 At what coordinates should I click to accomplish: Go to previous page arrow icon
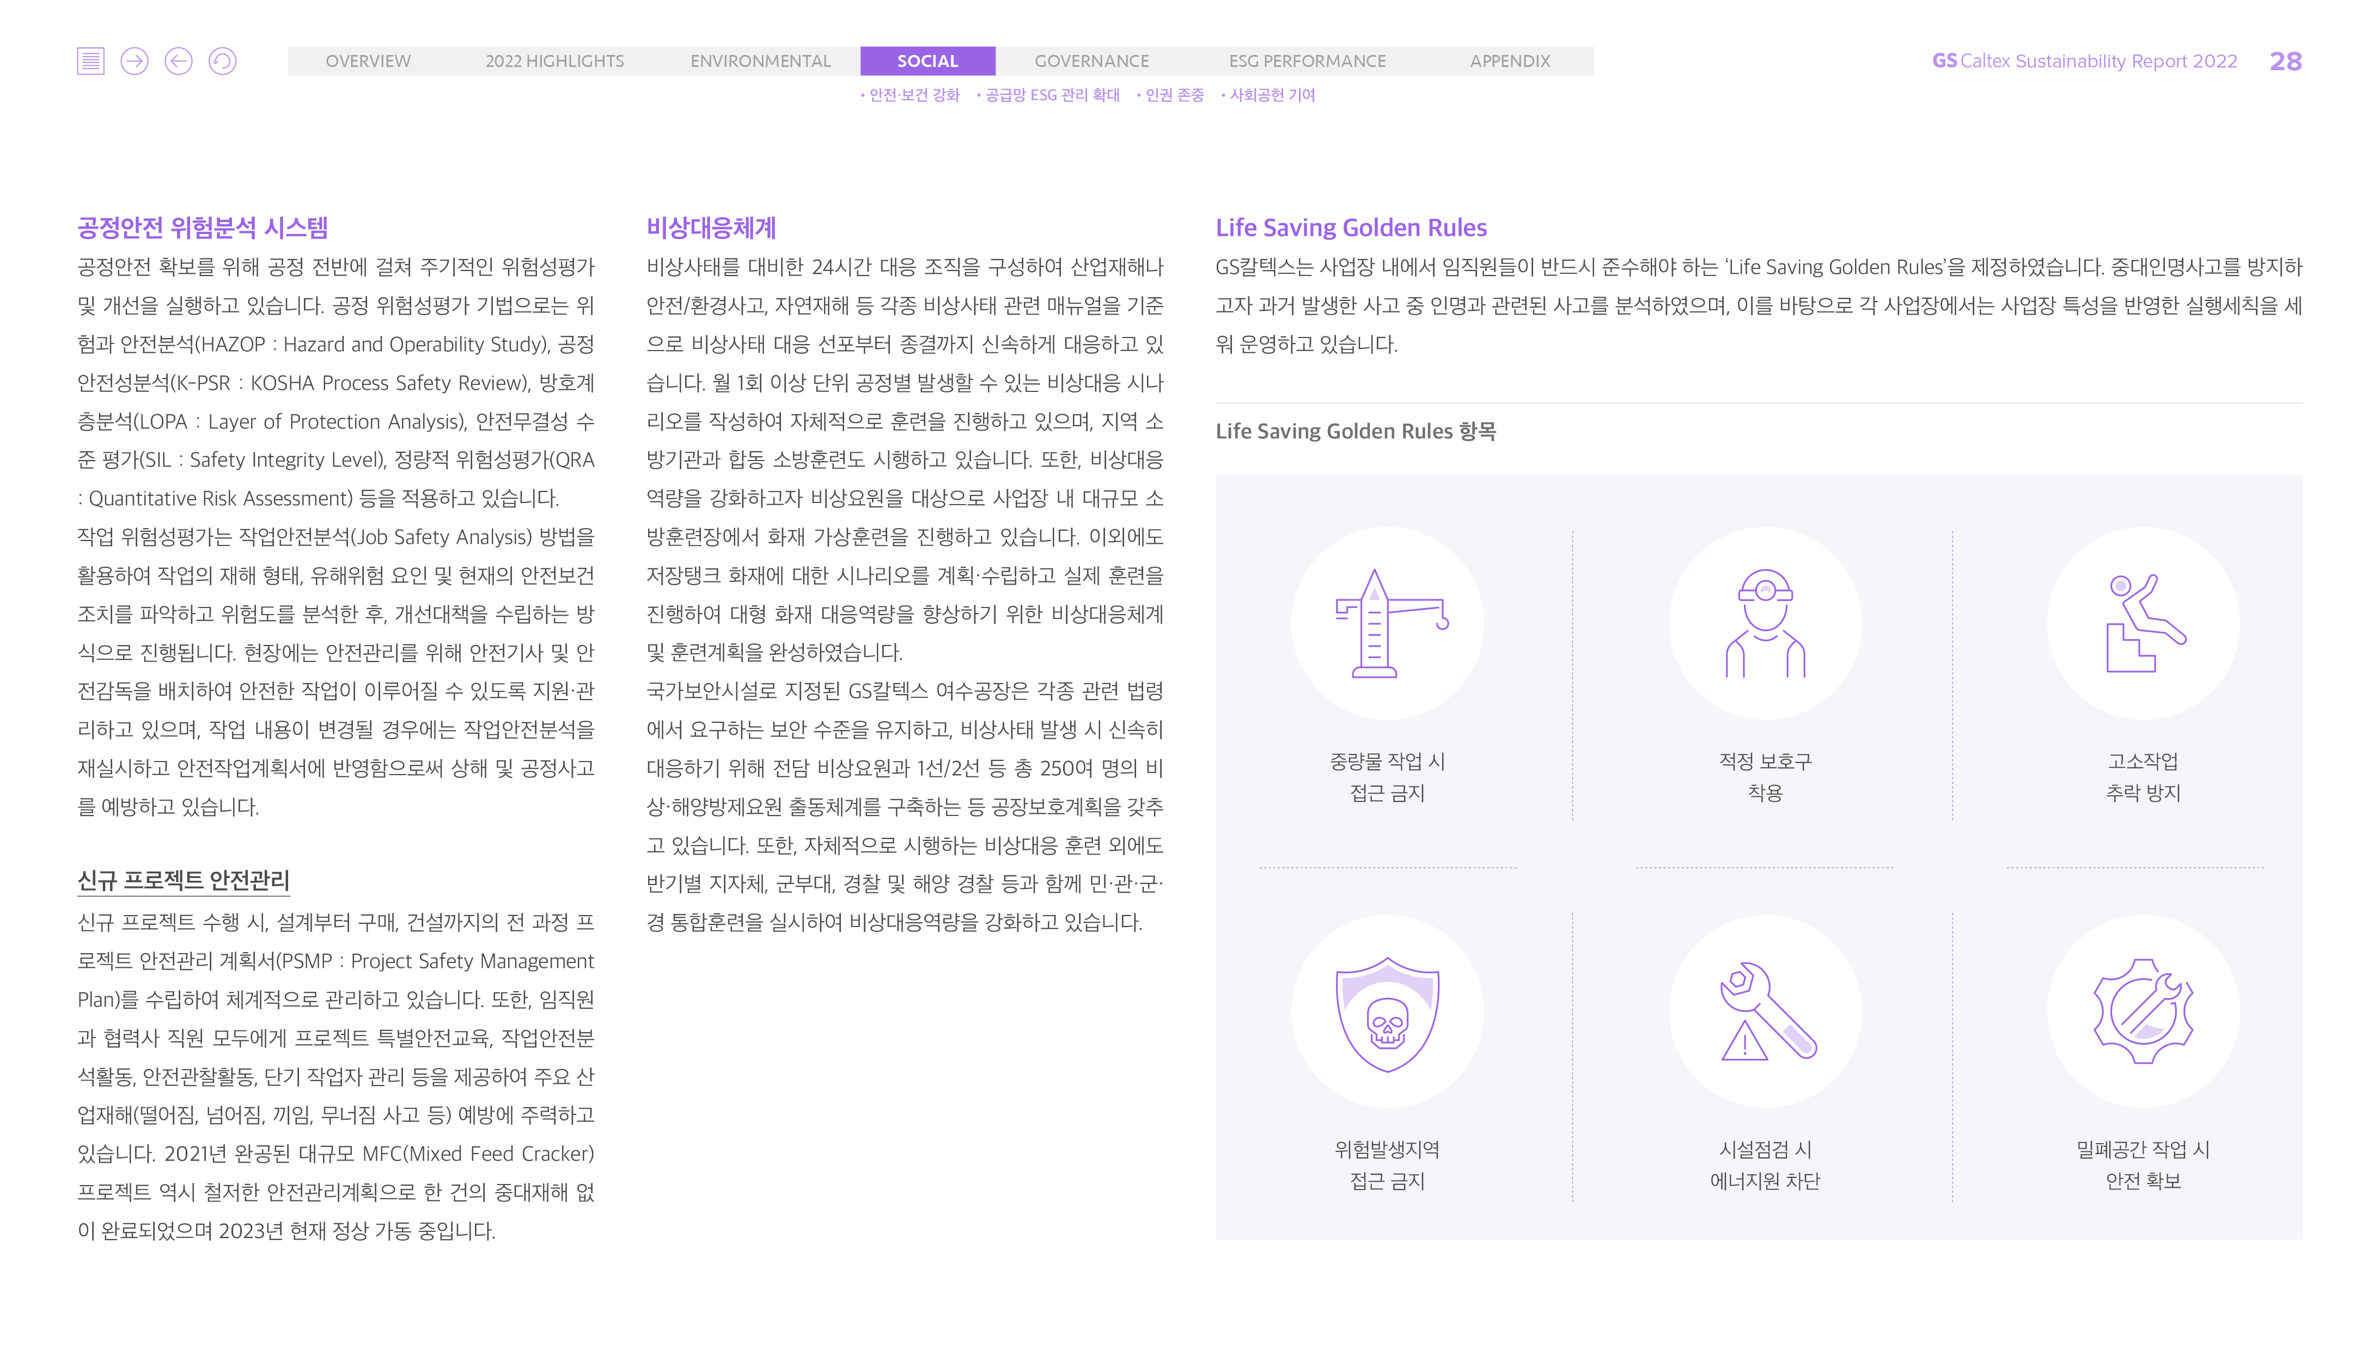click(178, 61)
